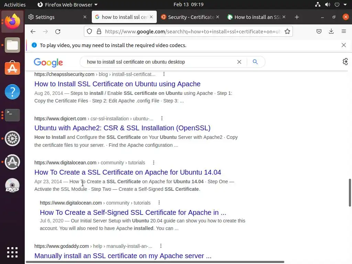
Task: Open Help from the dock
Action: [12, 92]
